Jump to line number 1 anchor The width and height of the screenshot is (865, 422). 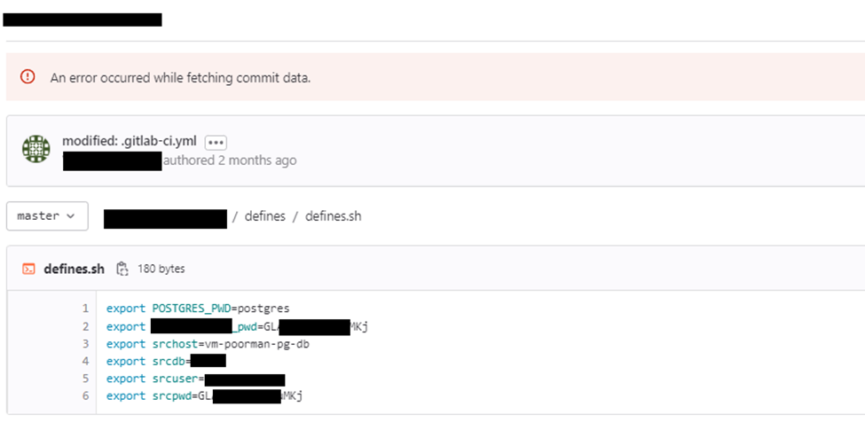(x=85, y=308)
